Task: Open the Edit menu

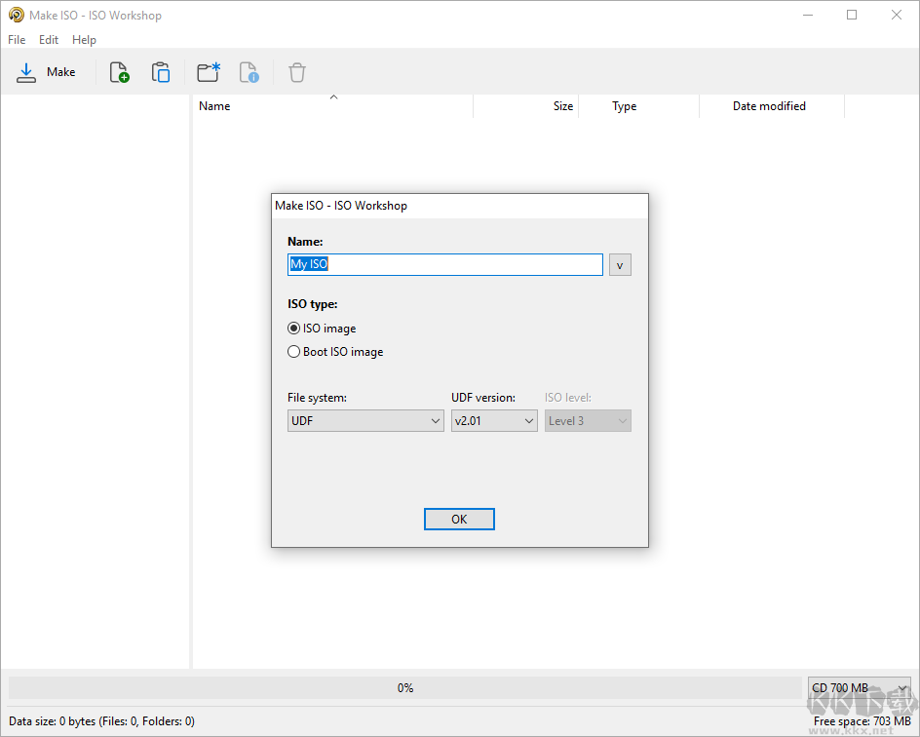Action: [49, 40]
